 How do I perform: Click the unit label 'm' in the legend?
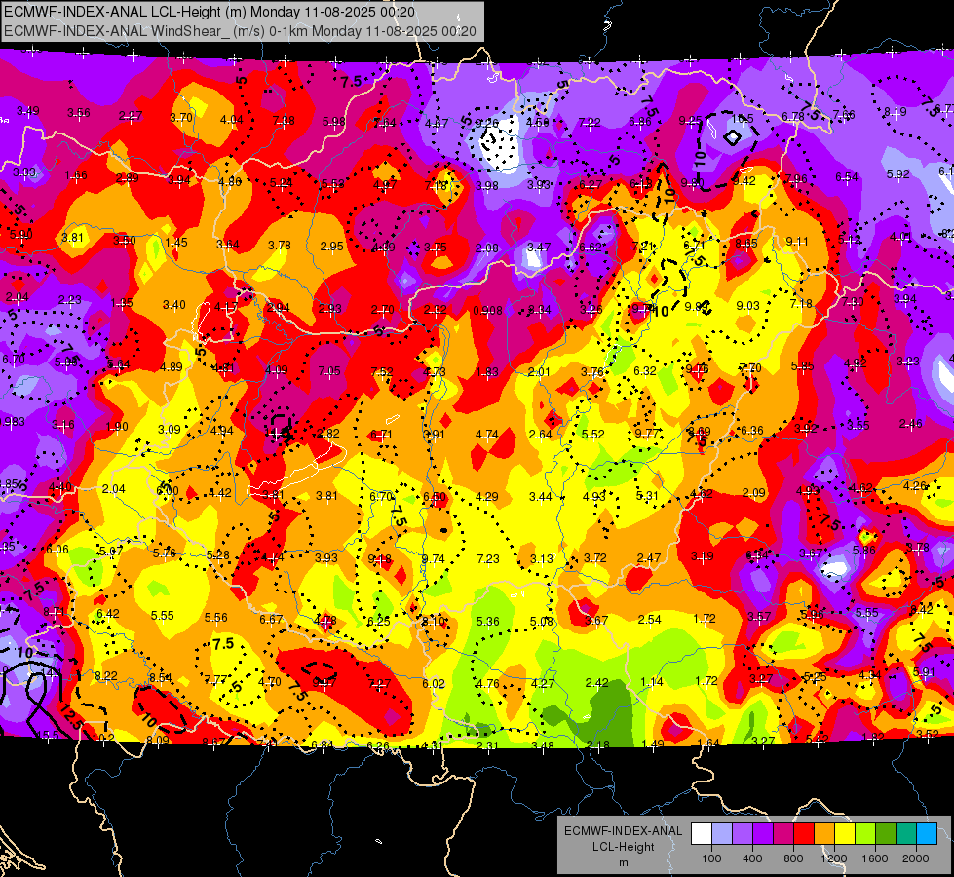coord(623,863)
